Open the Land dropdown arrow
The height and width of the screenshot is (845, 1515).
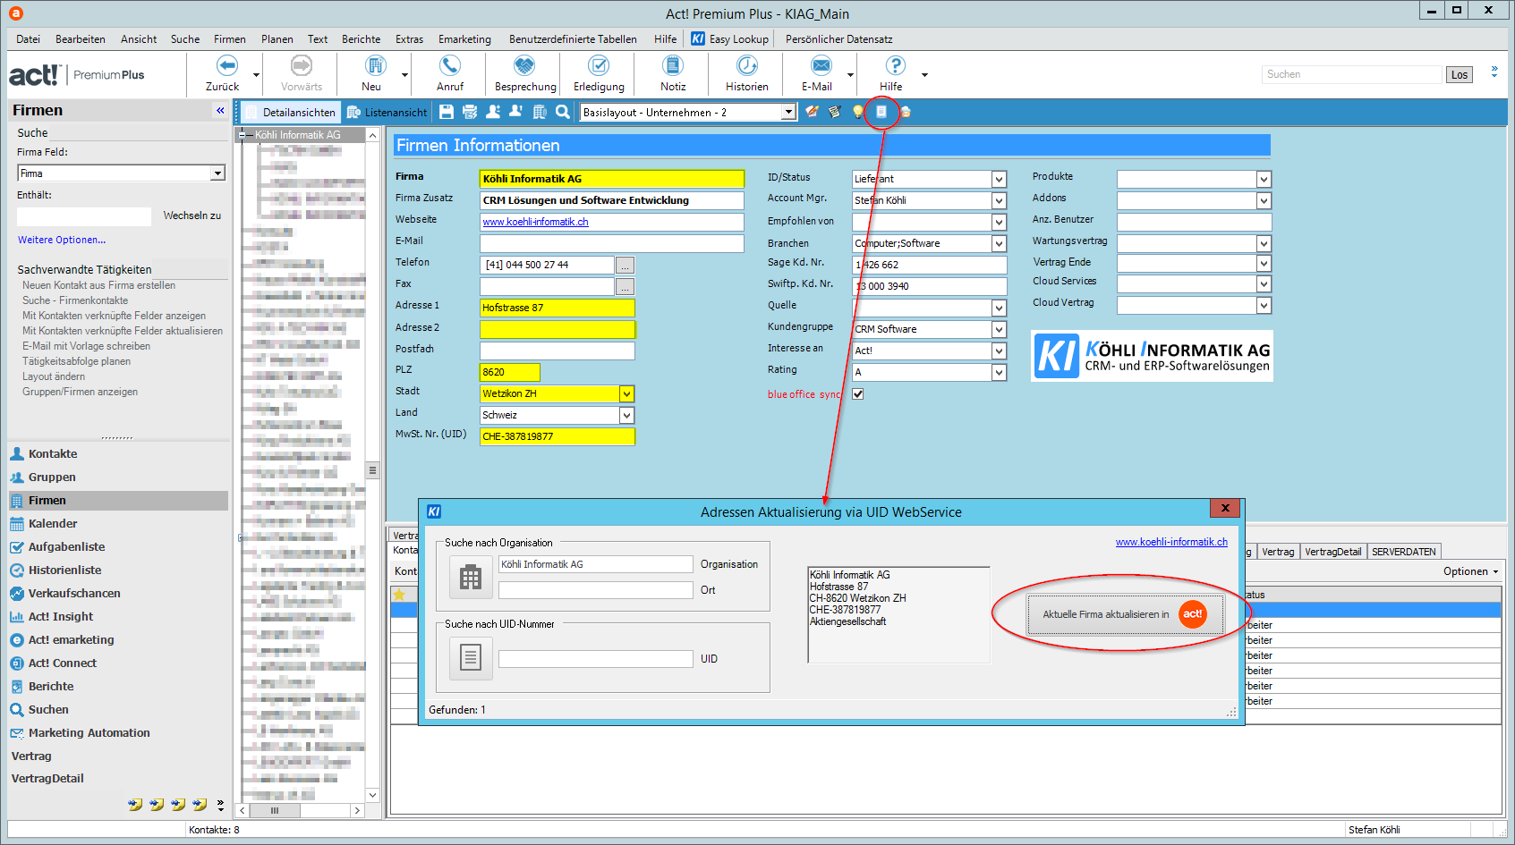[626, 415]
